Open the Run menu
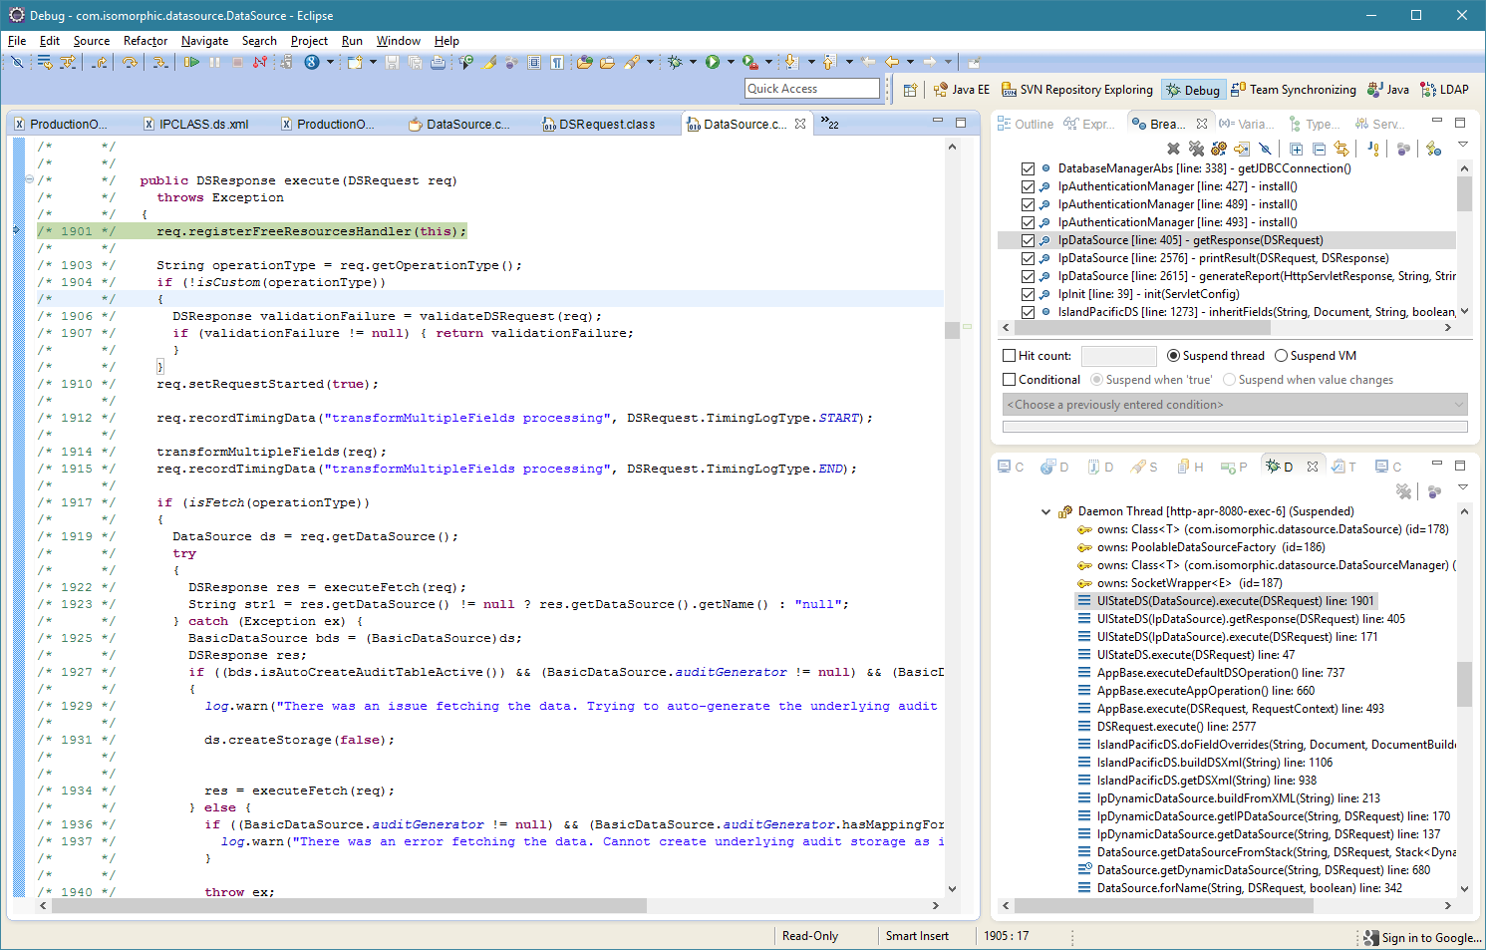Viewport: 1486px width, 950px height. (352, 41)
